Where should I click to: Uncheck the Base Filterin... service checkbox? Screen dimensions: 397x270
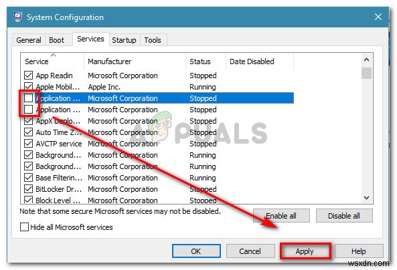28,178
